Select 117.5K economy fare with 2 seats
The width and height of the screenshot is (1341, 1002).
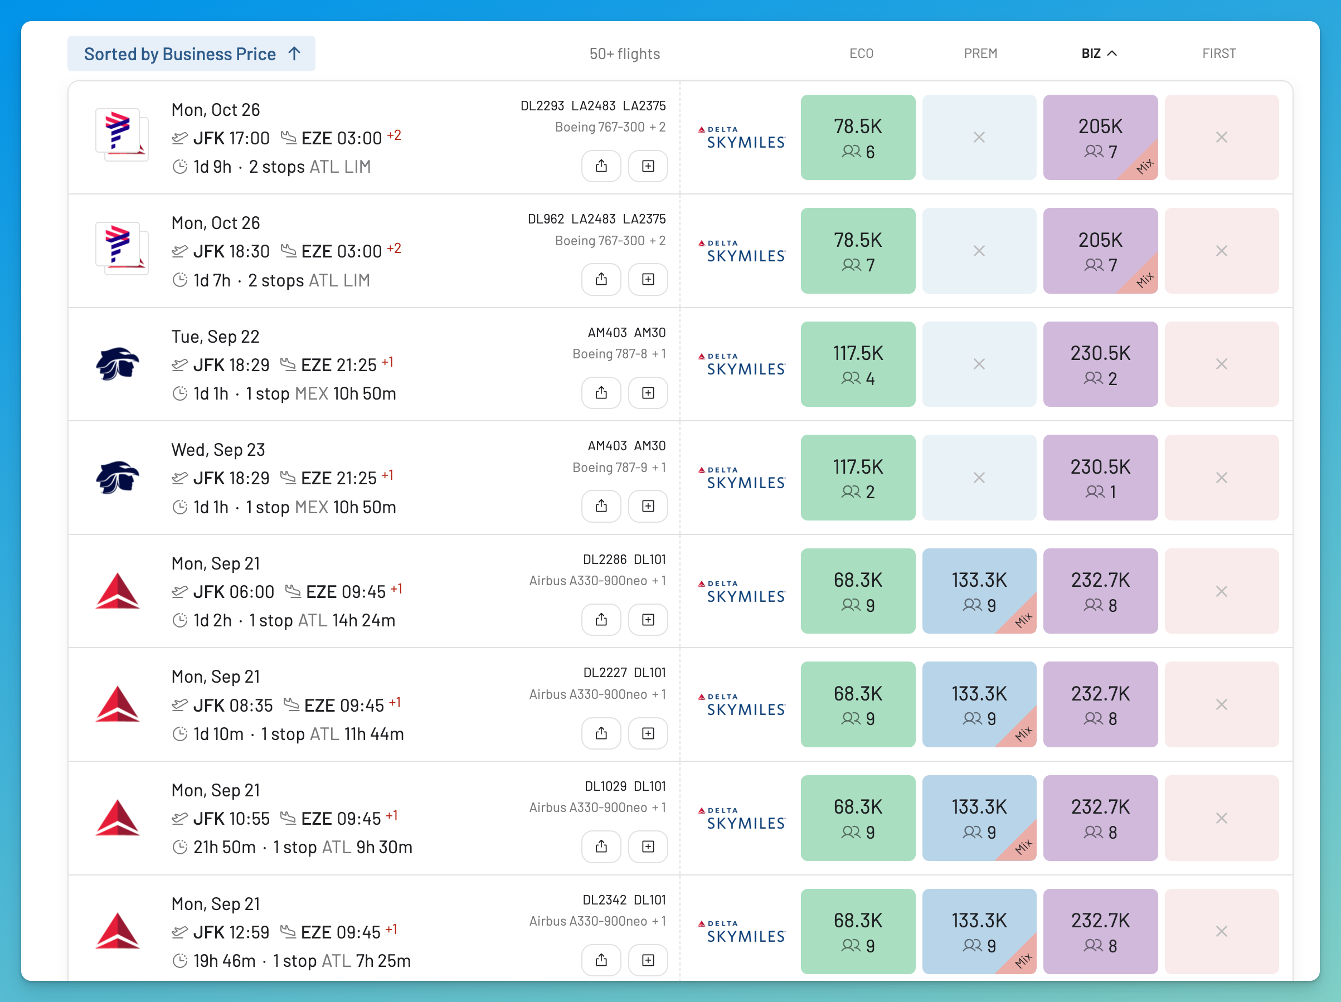click(x=858, y=478)
